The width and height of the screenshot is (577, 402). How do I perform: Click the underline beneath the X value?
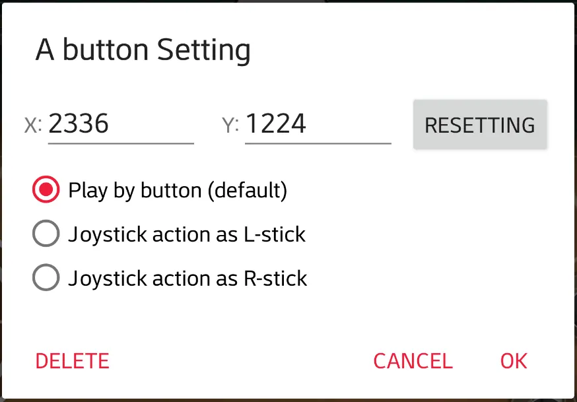(x=120, y=143)
